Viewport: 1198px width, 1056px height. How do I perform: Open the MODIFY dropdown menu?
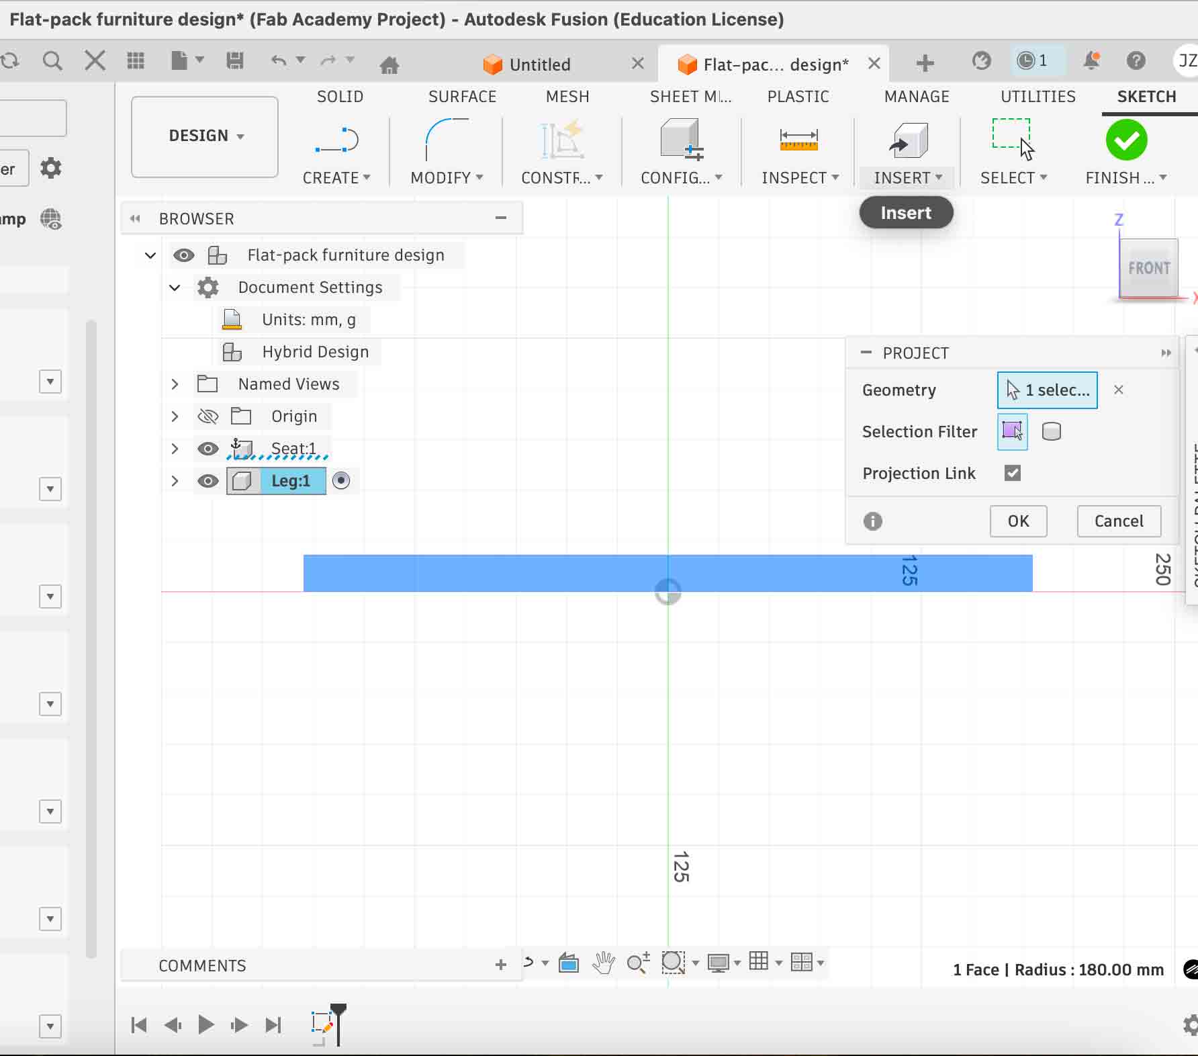(x=447, y=178)
